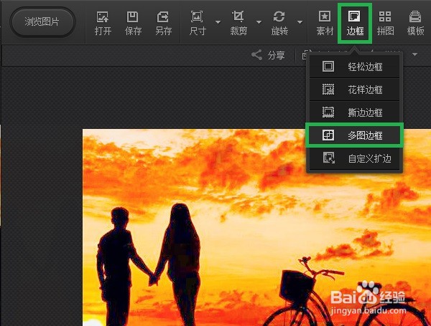Screen dimensions: 431x326
Task: Open the 素材 materials panel
Action: tap(325, 24)
